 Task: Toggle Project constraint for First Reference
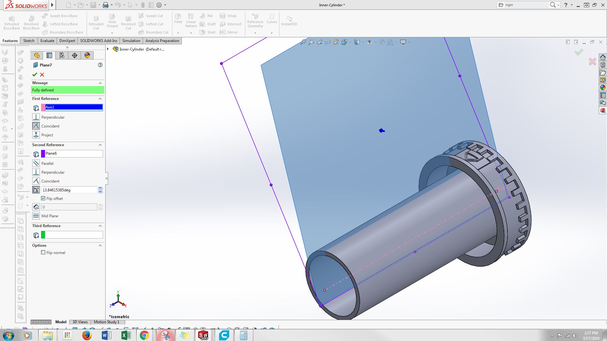(x=36, y=135)
